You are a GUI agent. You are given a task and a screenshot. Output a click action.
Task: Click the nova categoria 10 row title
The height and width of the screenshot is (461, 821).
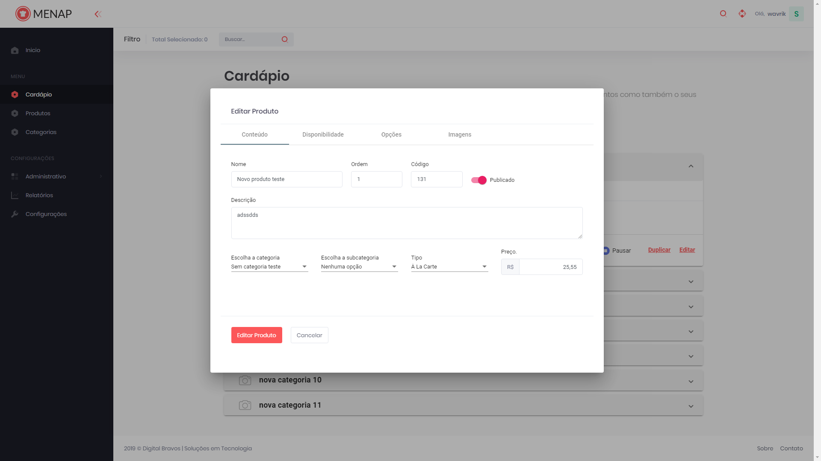point(290,380)
